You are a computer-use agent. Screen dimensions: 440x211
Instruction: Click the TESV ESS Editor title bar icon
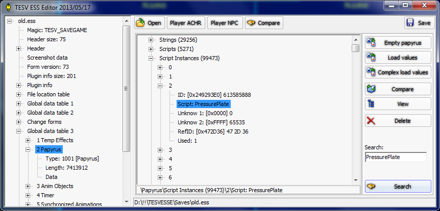(x=9, y=7)
